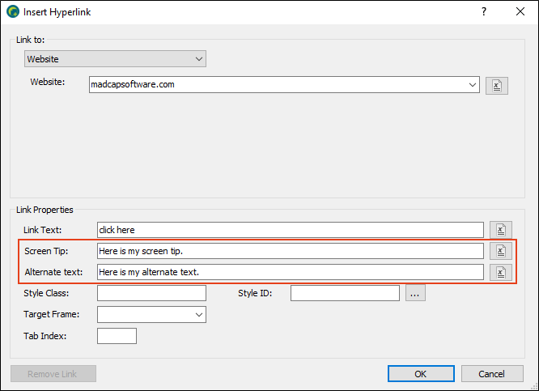Click the question mark help icon
539x391 pixels.
click(484, 11)
